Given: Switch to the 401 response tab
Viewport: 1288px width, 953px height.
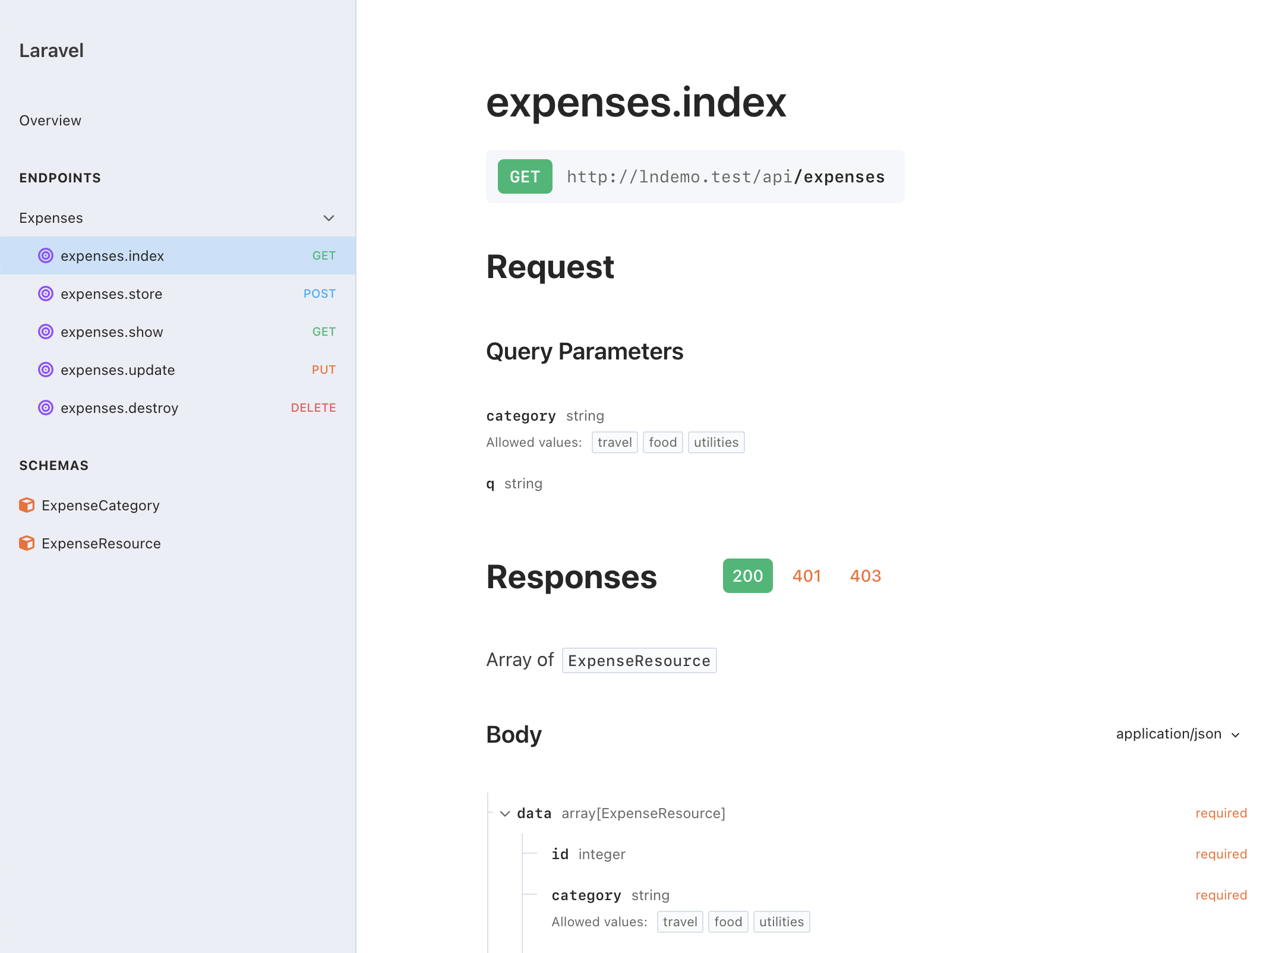Looking at the screenshot, I should (806, 576).
